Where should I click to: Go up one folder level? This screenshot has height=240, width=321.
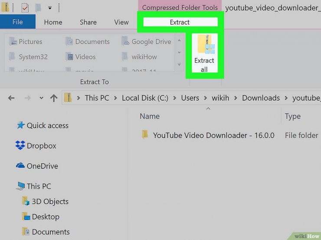pos(54,98)
